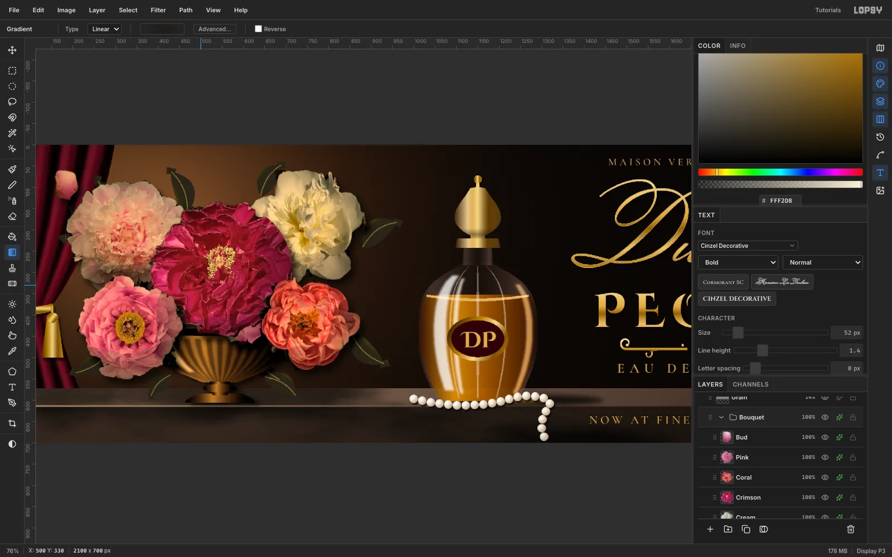Viewport: 892px width, 557px height.
Task: Create a new layer group folder
Action: (x=728, y=529)
